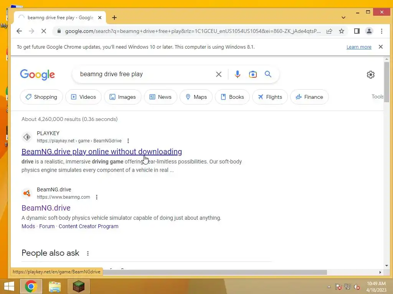Switch to Images results
Image resolution: width=393 pixels, height=294 pixels.
point(123,97)
